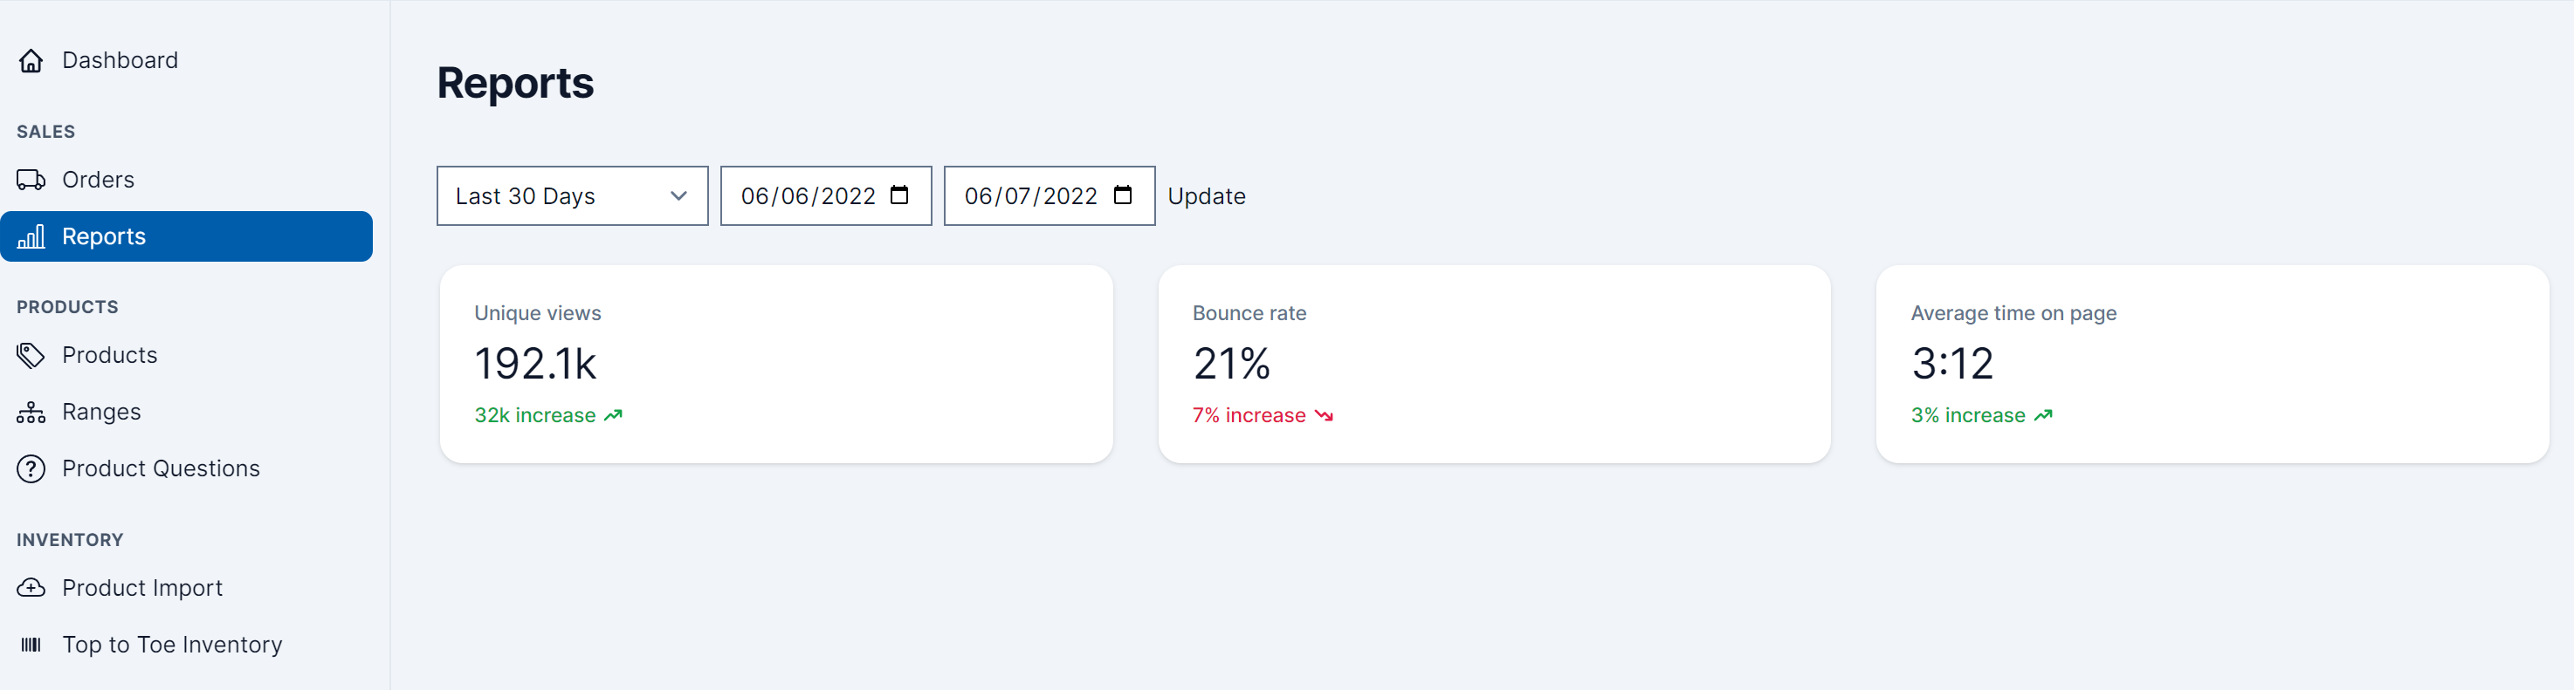Click the Top to Toe Inventory barcode icon

coord(31,645)
